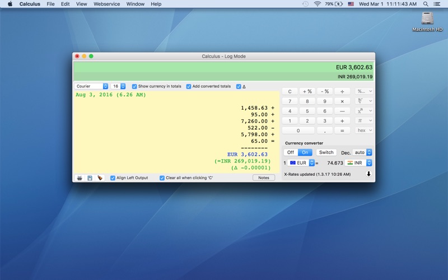Click the 'X-Rates updated' status text
This screenshot has height=280, width=448.
pyautogui.click(x=317, y=174)
